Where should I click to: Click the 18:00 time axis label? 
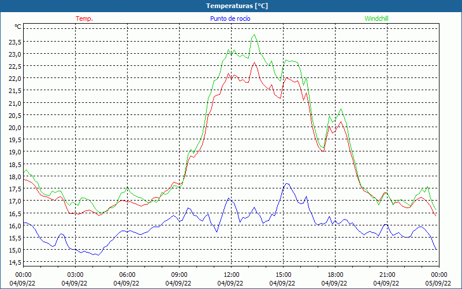(x=336, y=275)
